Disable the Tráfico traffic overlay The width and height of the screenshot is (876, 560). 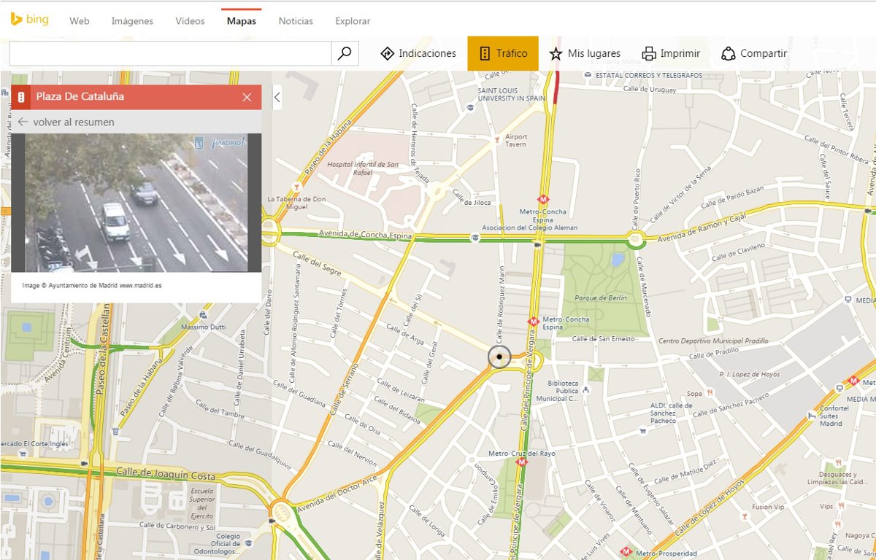tap(502, 52)
